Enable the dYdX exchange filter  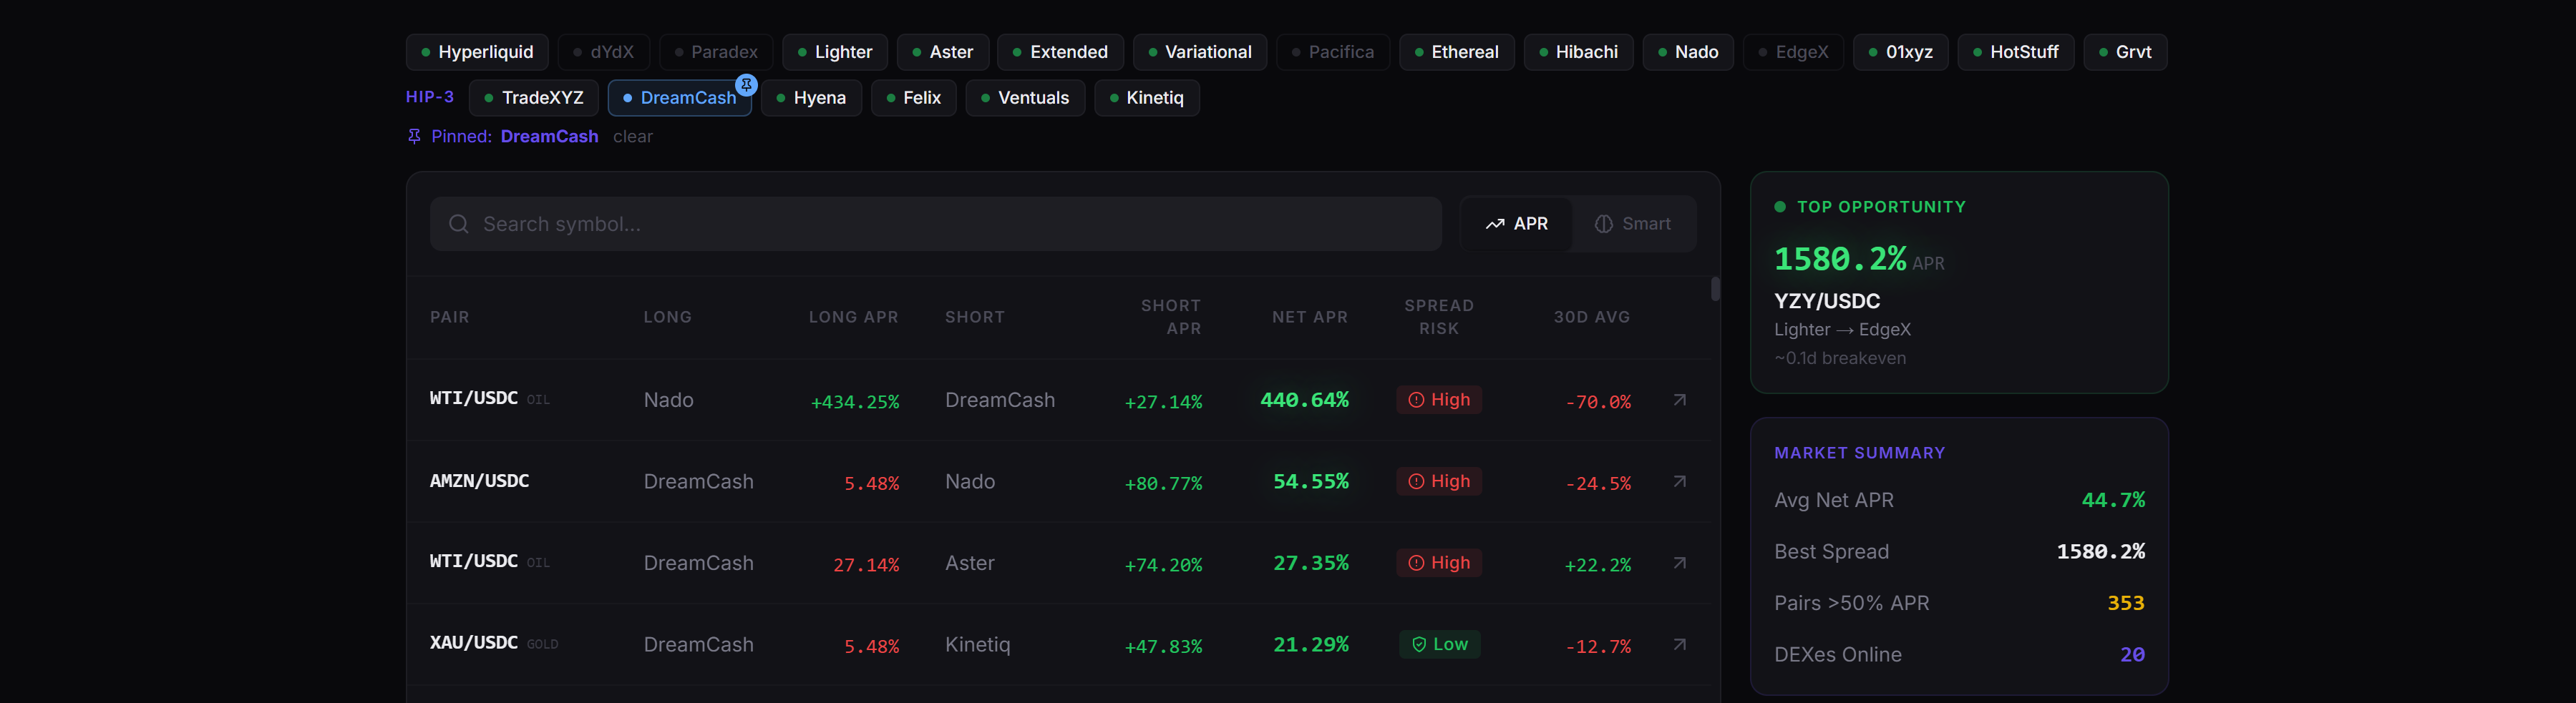tap(604, 52)
